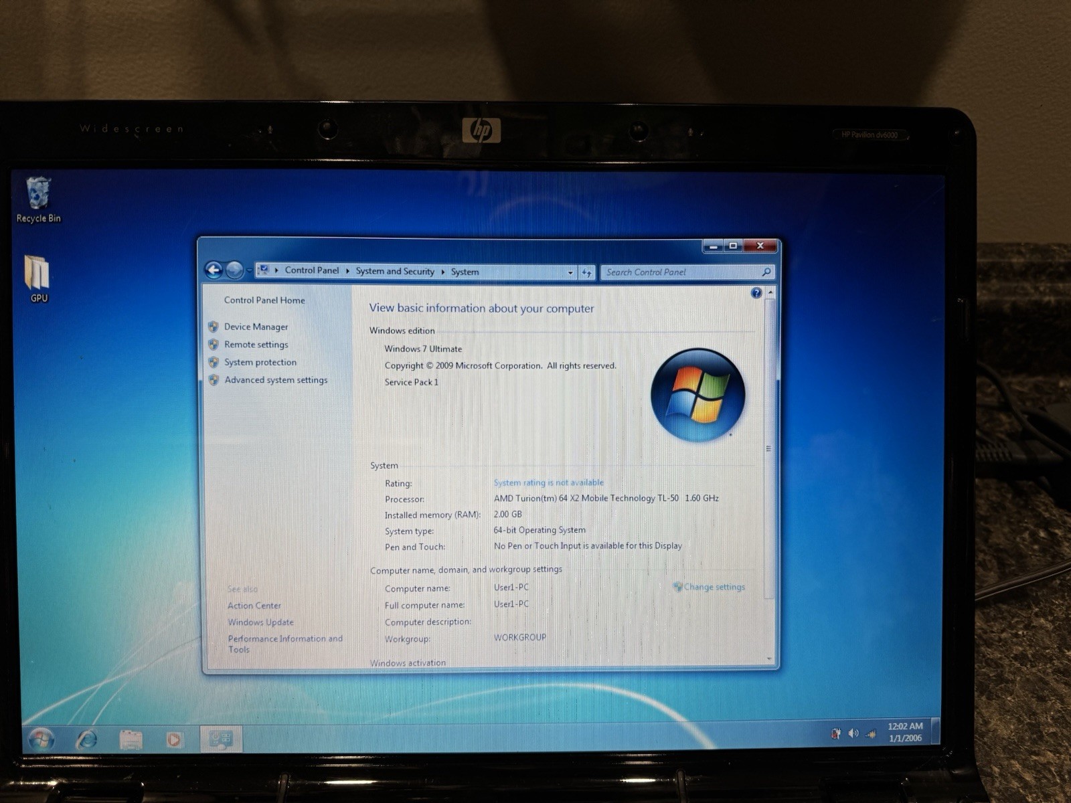Maximize the System window
The width and height of the screenshot is (1071, 803).
click(x=733, y=246)
